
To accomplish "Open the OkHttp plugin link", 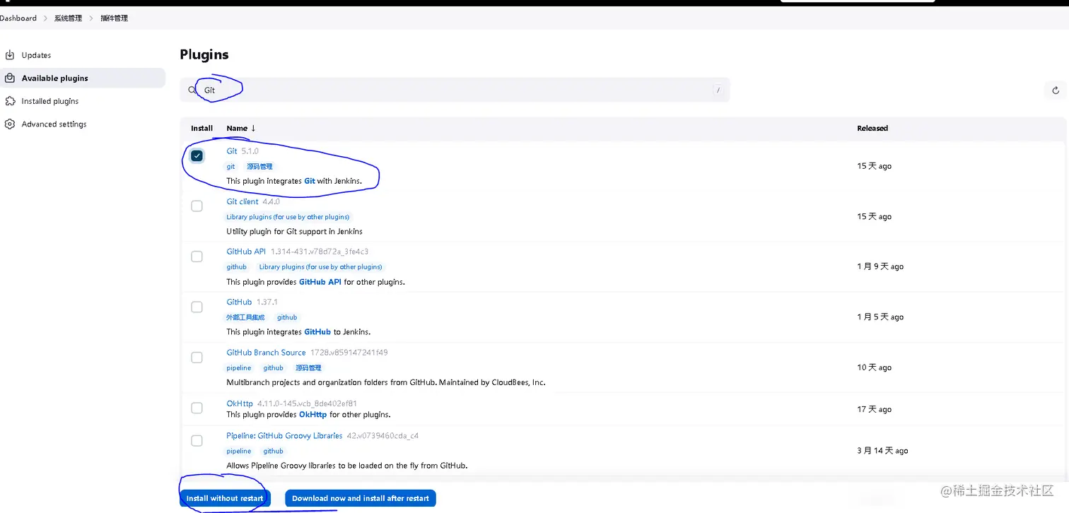I will point(240,403).
